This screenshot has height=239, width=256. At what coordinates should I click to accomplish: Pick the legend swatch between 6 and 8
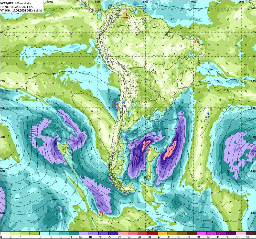pyautogui.click(x=35, y=233)
